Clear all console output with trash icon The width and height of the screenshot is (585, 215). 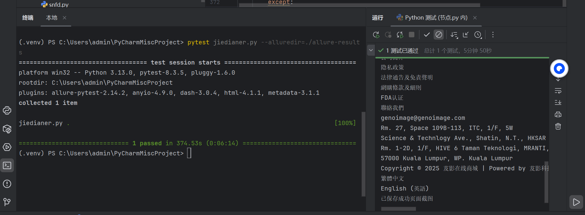(x=558, y=126)
